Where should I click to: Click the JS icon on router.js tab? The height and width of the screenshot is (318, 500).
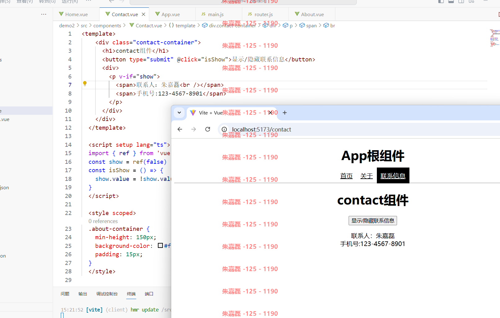coord(250,14)
